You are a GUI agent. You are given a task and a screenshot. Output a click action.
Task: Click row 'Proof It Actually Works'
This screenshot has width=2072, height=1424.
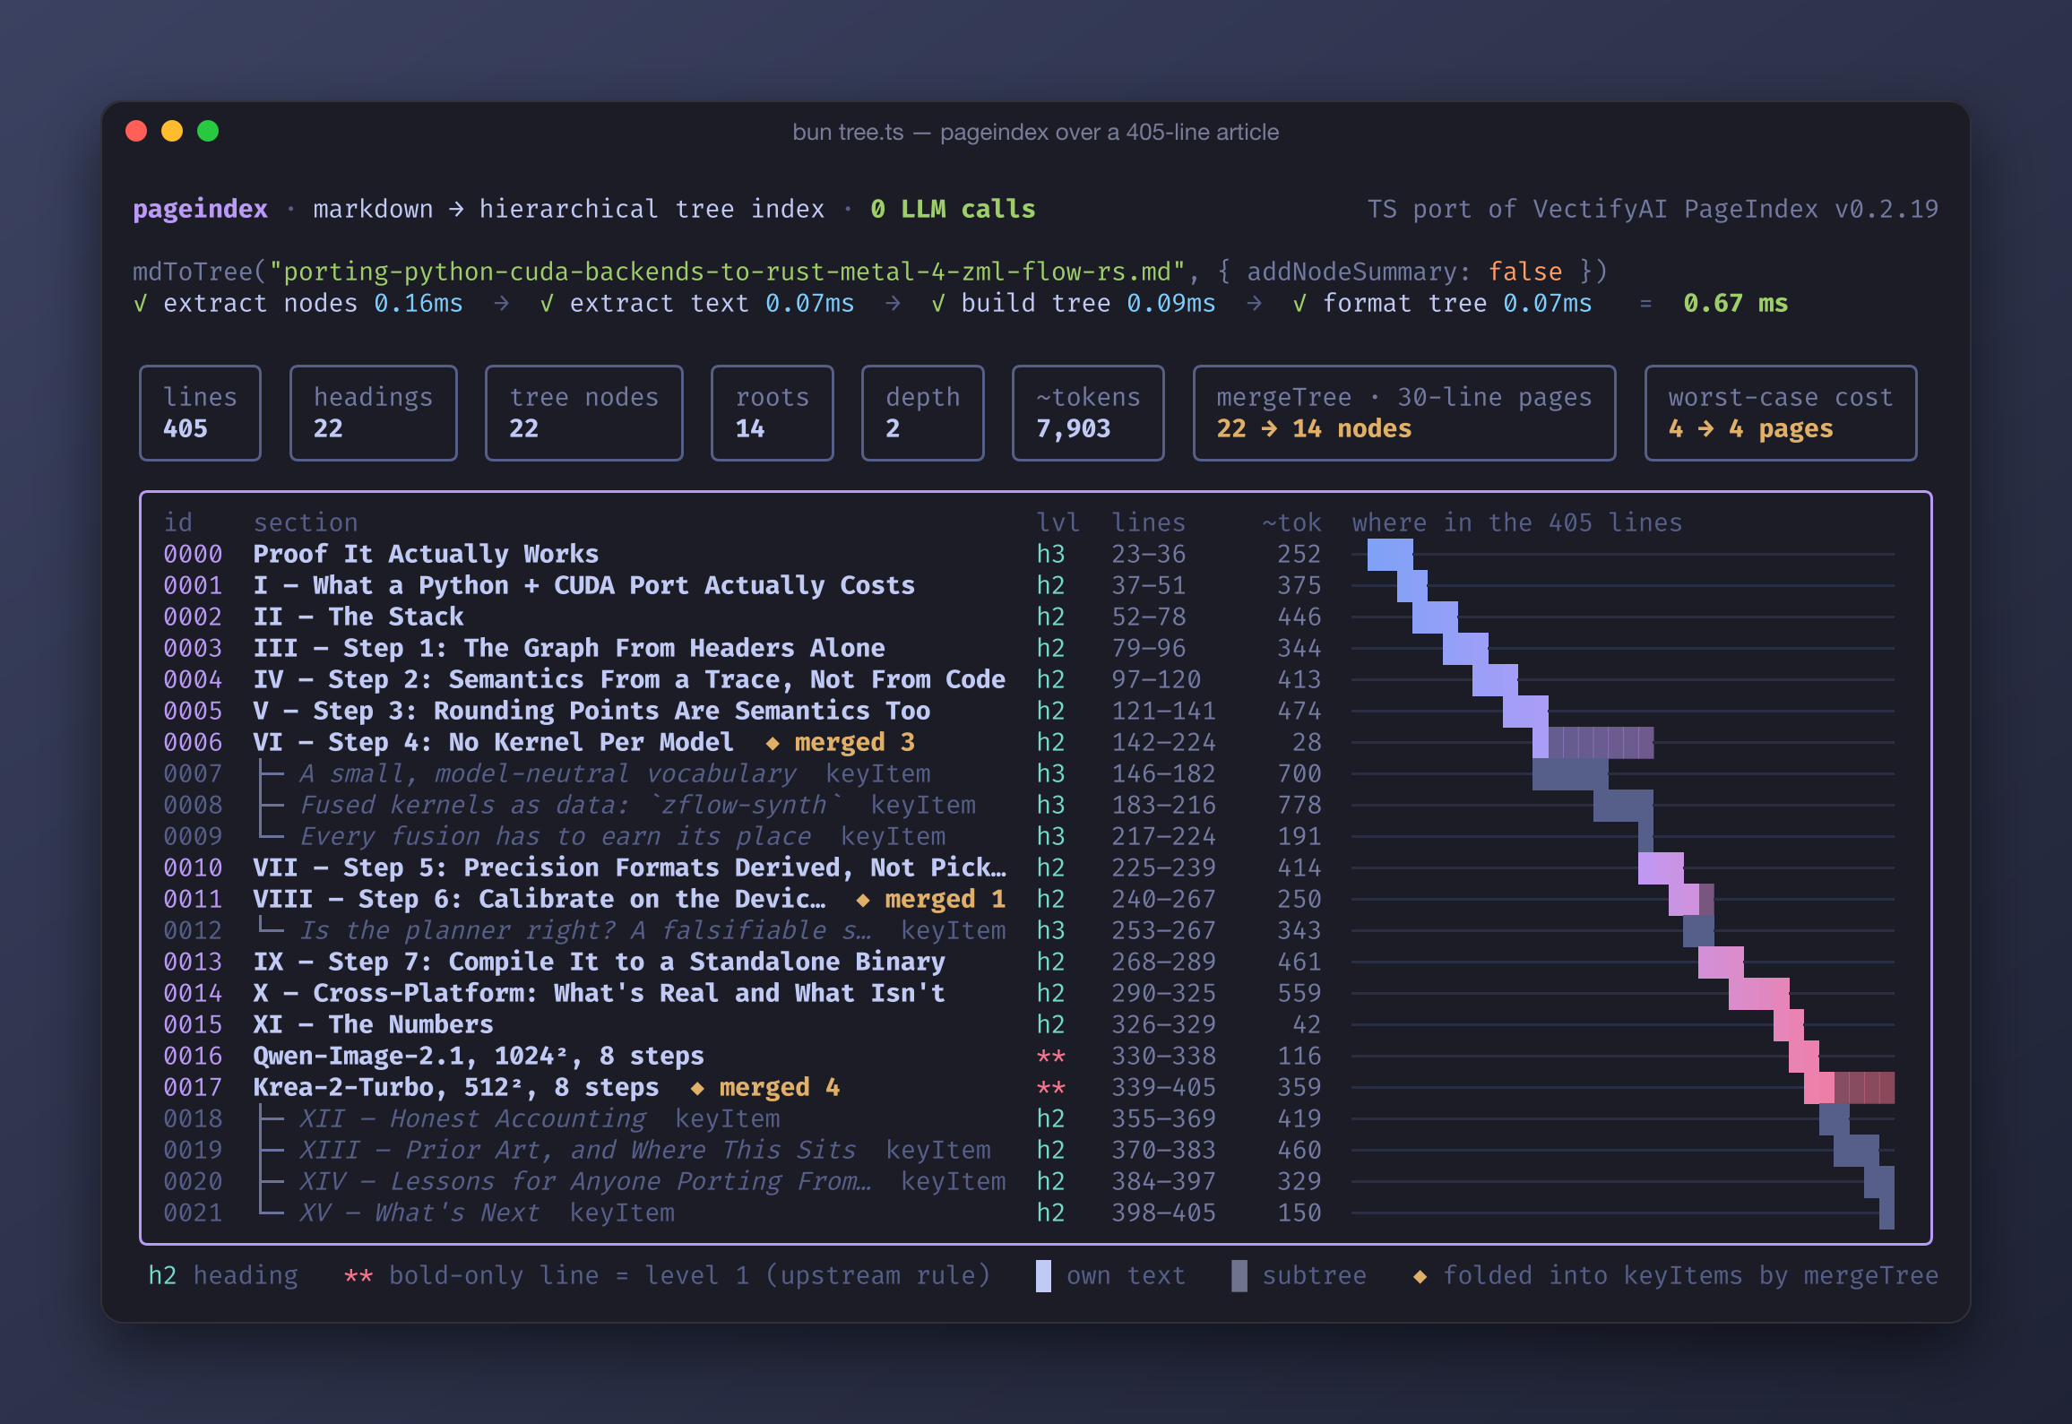[1029, 554]
